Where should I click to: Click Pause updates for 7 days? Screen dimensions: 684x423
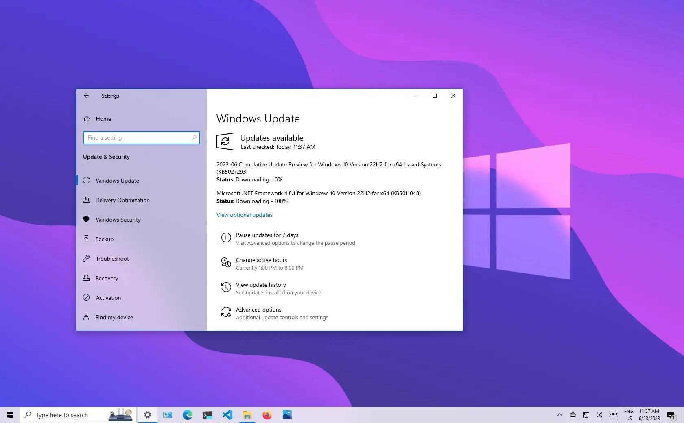[267, 235]
